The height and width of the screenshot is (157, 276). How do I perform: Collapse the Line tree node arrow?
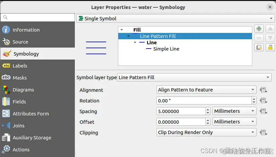point(135,42)
